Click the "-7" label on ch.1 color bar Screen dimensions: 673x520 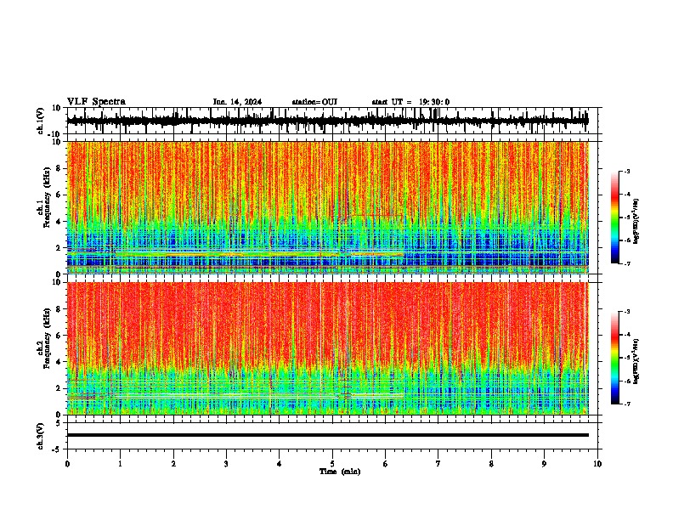pyautogui.click(x=627, y=263)
